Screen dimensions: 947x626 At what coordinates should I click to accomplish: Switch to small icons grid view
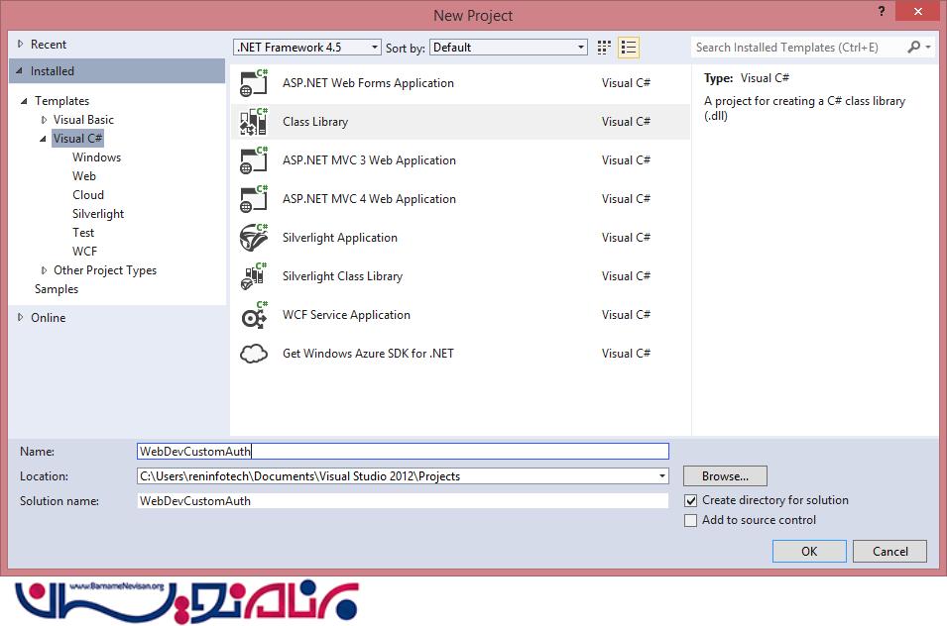[605, 48]
